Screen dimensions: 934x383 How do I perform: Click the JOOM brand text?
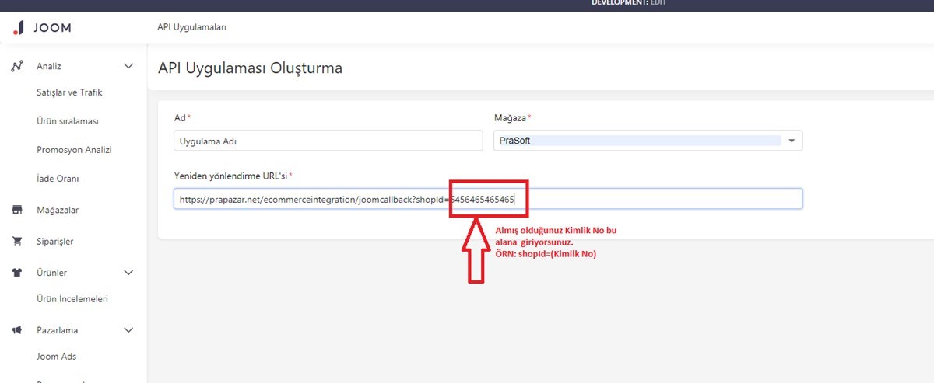(52, 28)
